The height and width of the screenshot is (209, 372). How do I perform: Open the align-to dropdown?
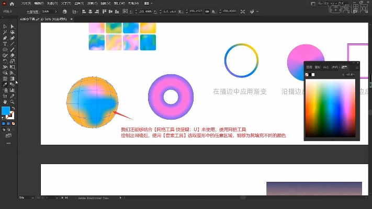tap(75, 11)
